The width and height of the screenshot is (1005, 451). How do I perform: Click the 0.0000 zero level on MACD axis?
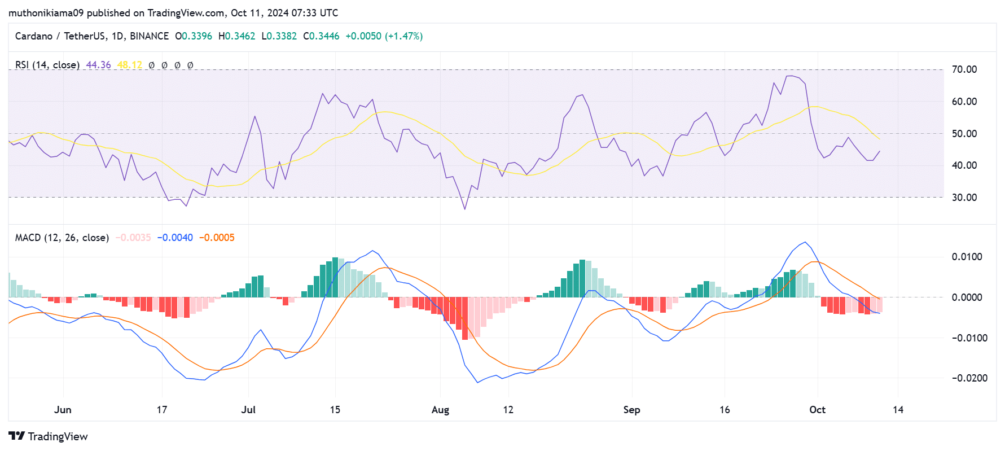[x=967, y=297]
